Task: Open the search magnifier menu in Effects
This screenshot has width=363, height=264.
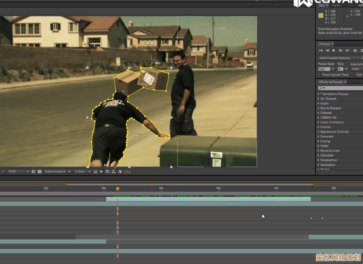Action: (x=322, y=88)
